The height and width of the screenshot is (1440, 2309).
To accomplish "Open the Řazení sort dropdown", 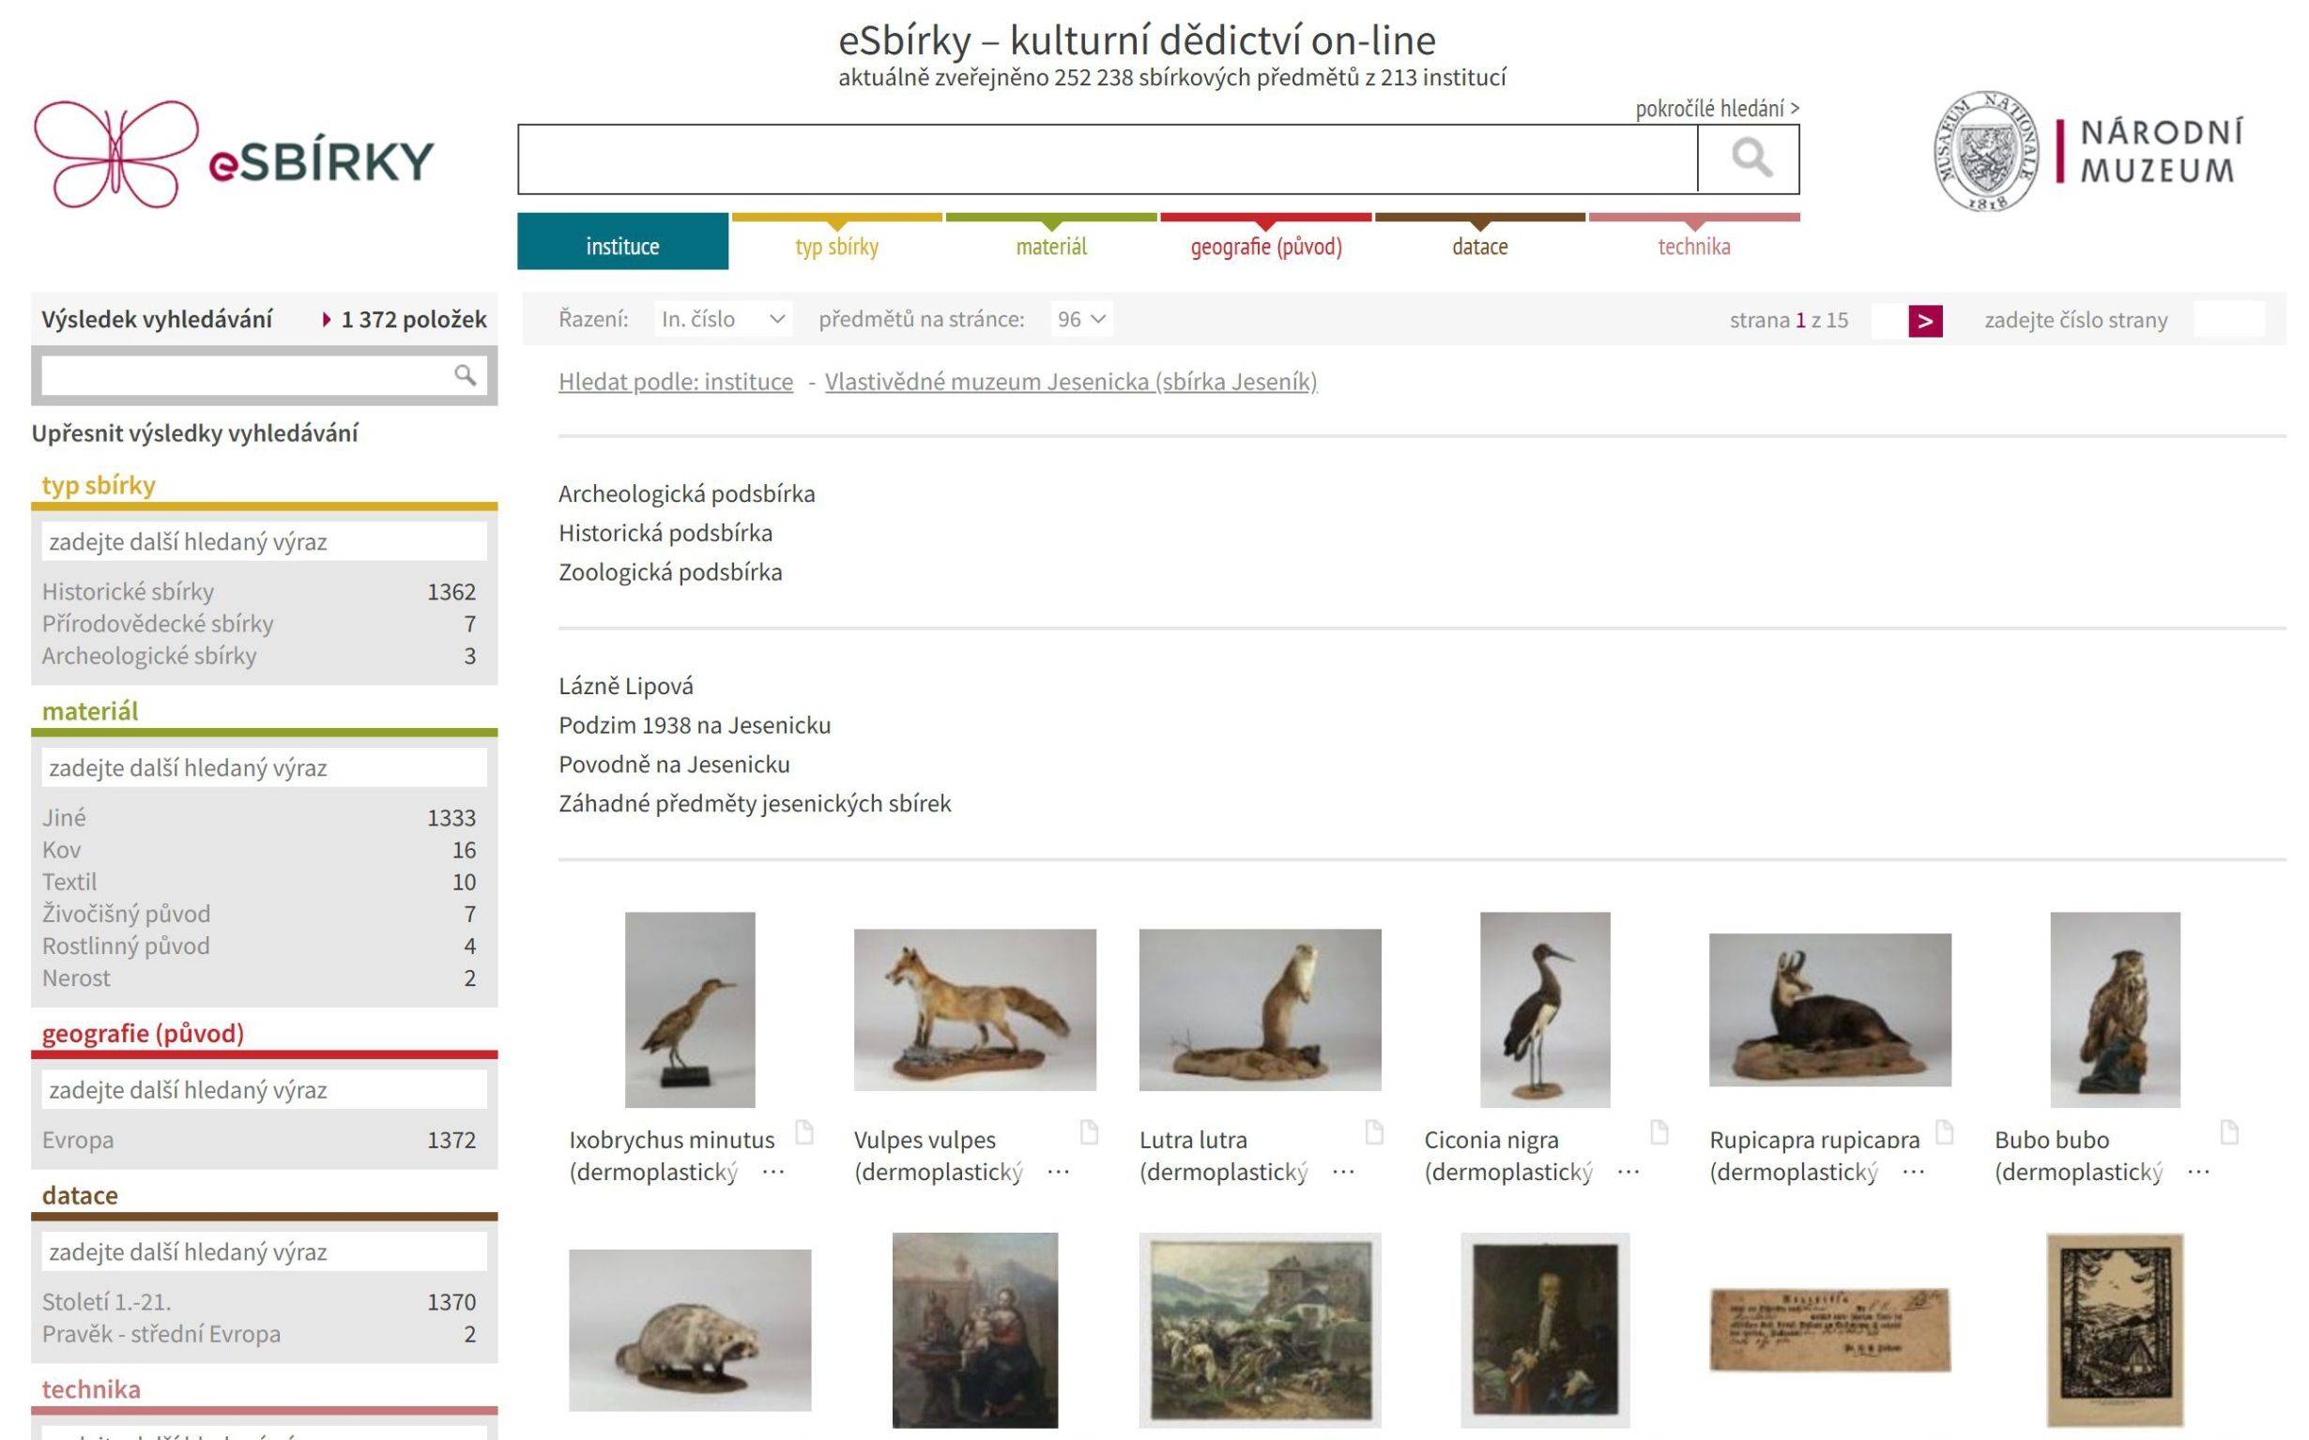I will (723, 319).
